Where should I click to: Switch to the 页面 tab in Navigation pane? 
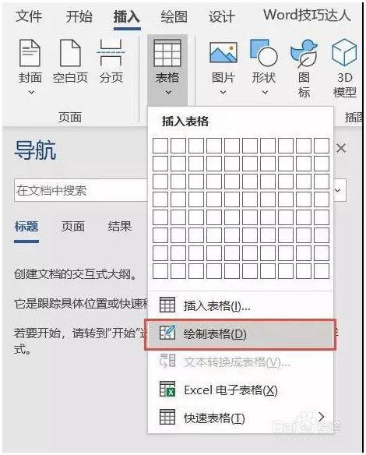pos(73,227)
